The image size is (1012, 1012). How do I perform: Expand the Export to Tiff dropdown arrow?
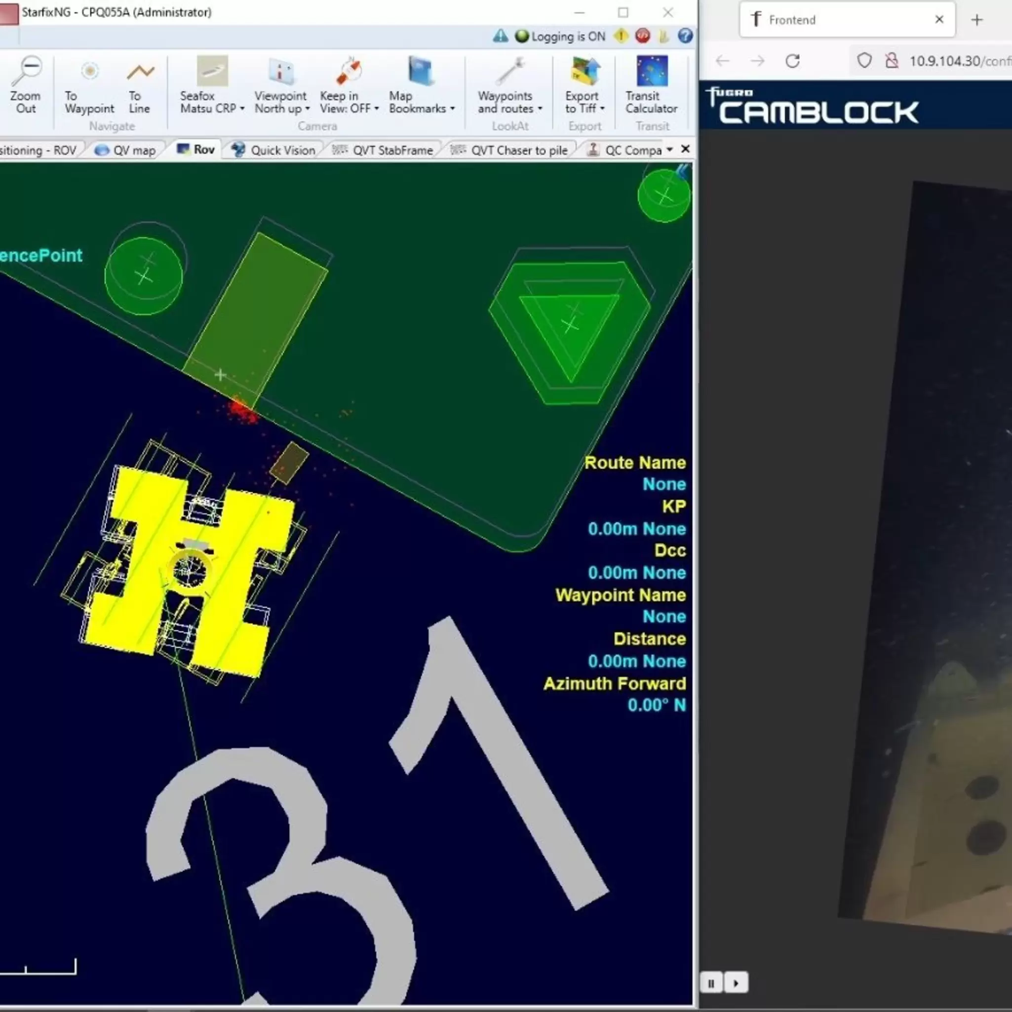[602, 109]
